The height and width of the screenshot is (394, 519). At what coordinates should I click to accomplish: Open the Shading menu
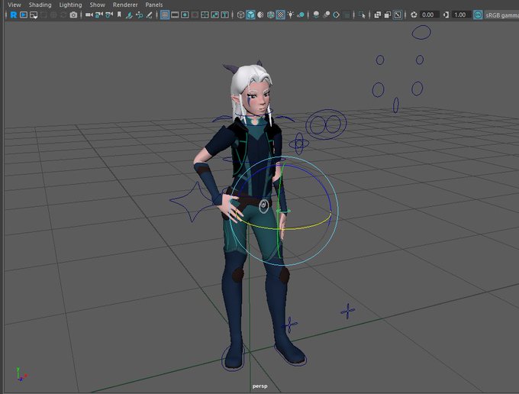[x=40, y=5]
